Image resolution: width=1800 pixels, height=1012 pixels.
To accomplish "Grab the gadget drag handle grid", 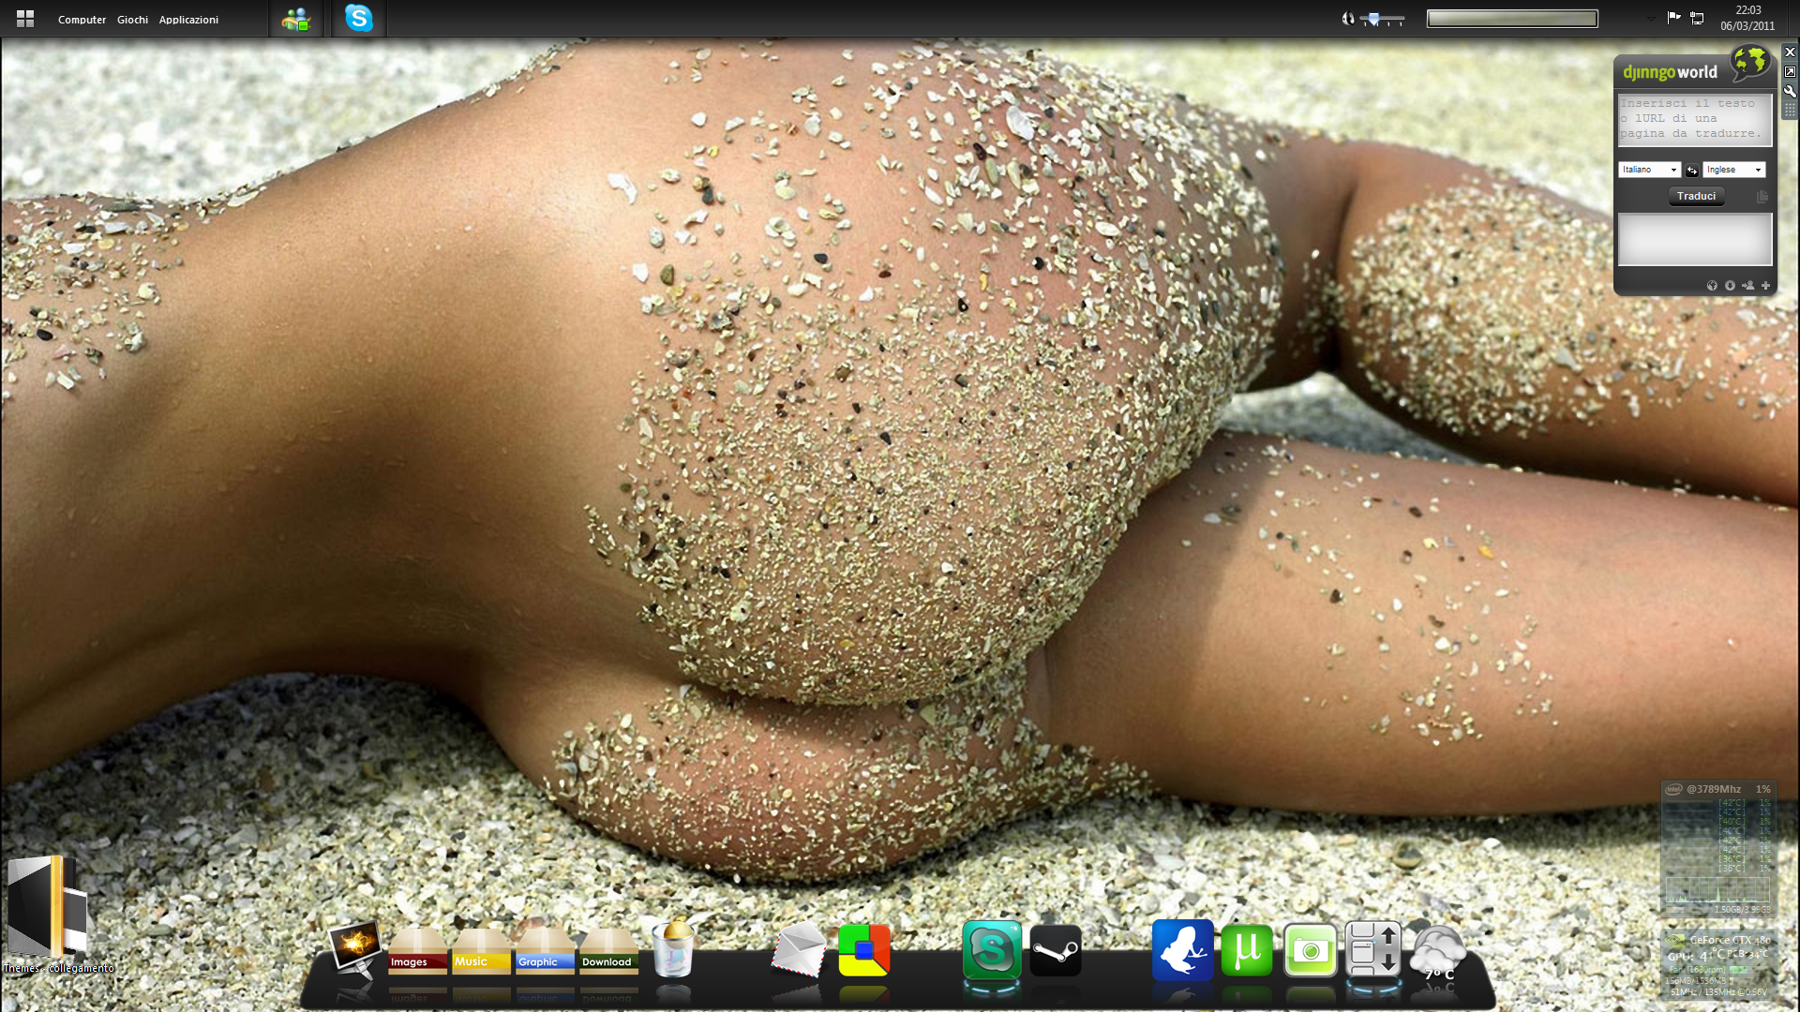I will [1790, 111].
